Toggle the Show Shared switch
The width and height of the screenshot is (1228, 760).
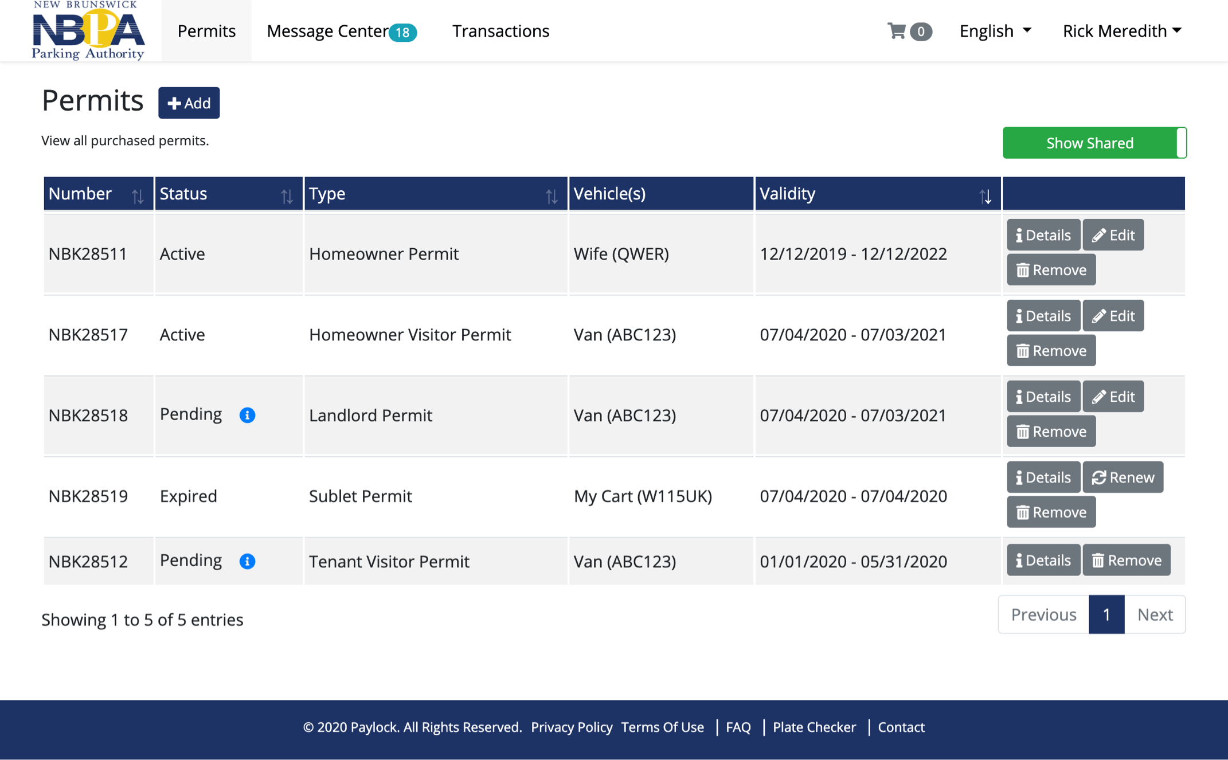(x=1094, y=143)
